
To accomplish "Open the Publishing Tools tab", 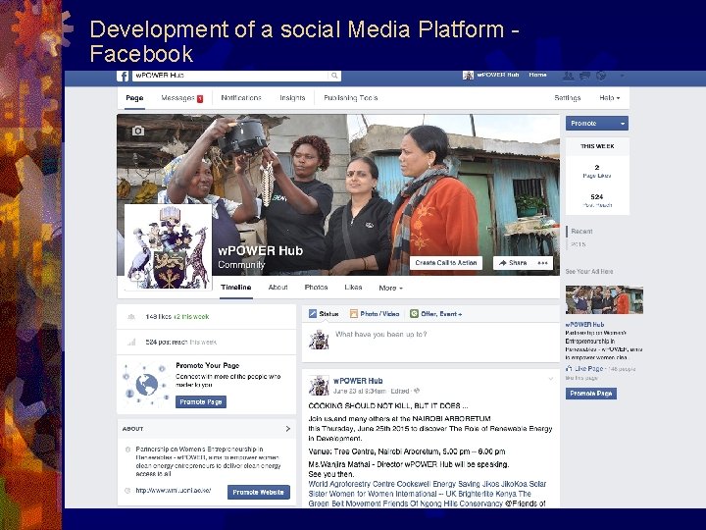I will [350, 98].
